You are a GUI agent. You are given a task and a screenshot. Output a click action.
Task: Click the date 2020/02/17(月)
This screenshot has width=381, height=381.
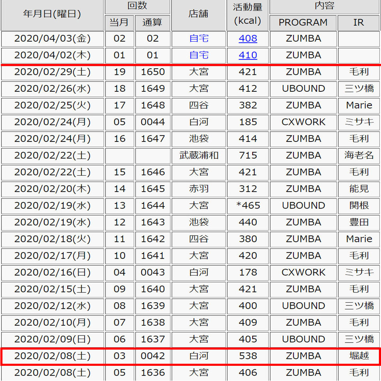click(52, 256)
